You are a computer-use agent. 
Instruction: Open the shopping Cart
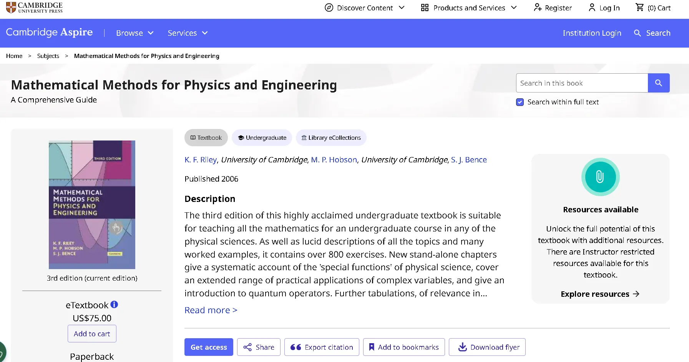pos(652,8)
